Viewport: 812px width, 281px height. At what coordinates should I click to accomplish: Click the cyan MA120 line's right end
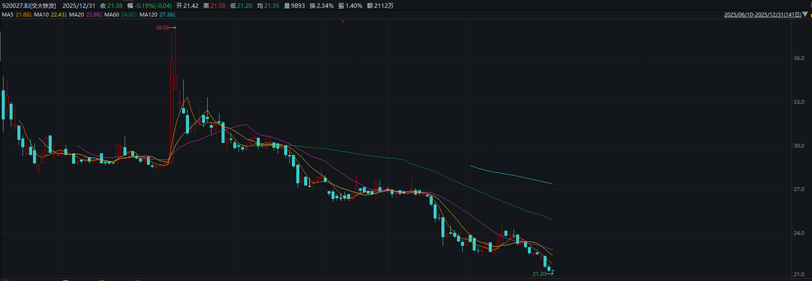coord(552,184)
